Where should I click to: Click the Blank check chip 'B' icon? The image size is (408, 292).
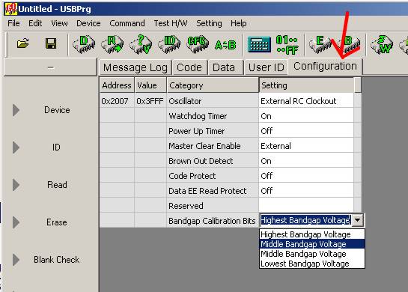coord(349,44)
